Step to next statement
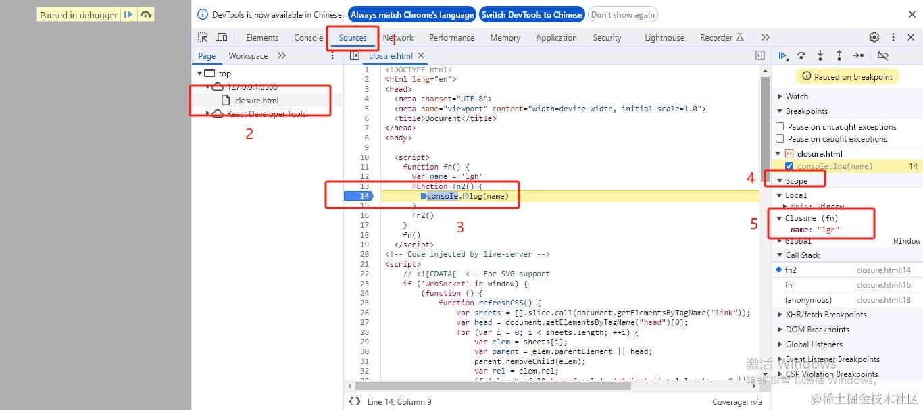 tap(858, 55)
